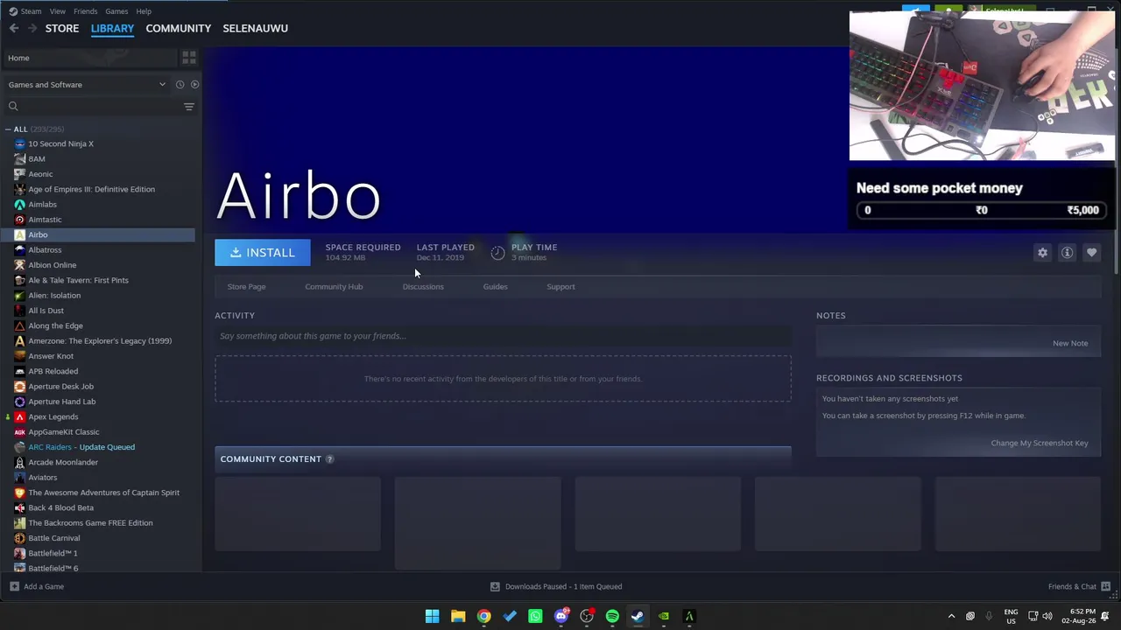Go back with the left navigation arrow

14,28
